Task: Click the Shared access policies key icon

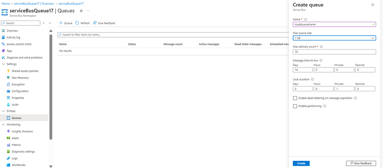Action: tap(8, 71)
